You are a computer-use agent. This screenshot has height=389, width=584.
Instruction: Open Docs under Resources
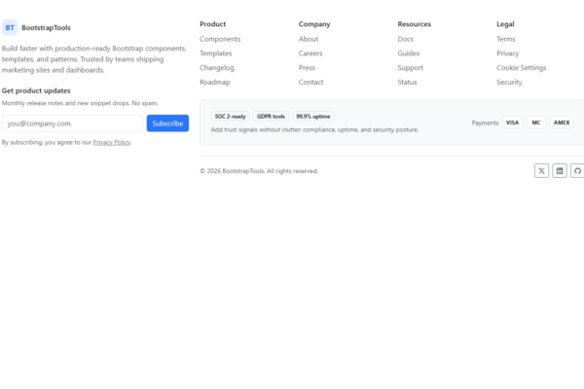tap(405, 39)
